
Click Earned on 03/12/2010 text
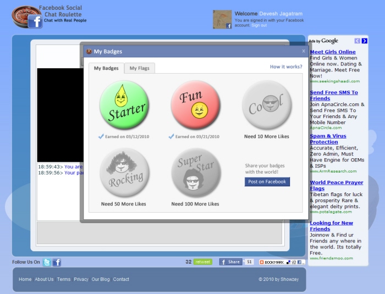[127, 137]
